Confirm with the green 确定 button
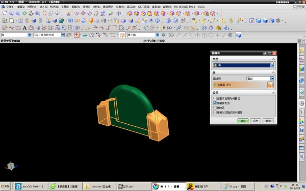 [243, 121]
